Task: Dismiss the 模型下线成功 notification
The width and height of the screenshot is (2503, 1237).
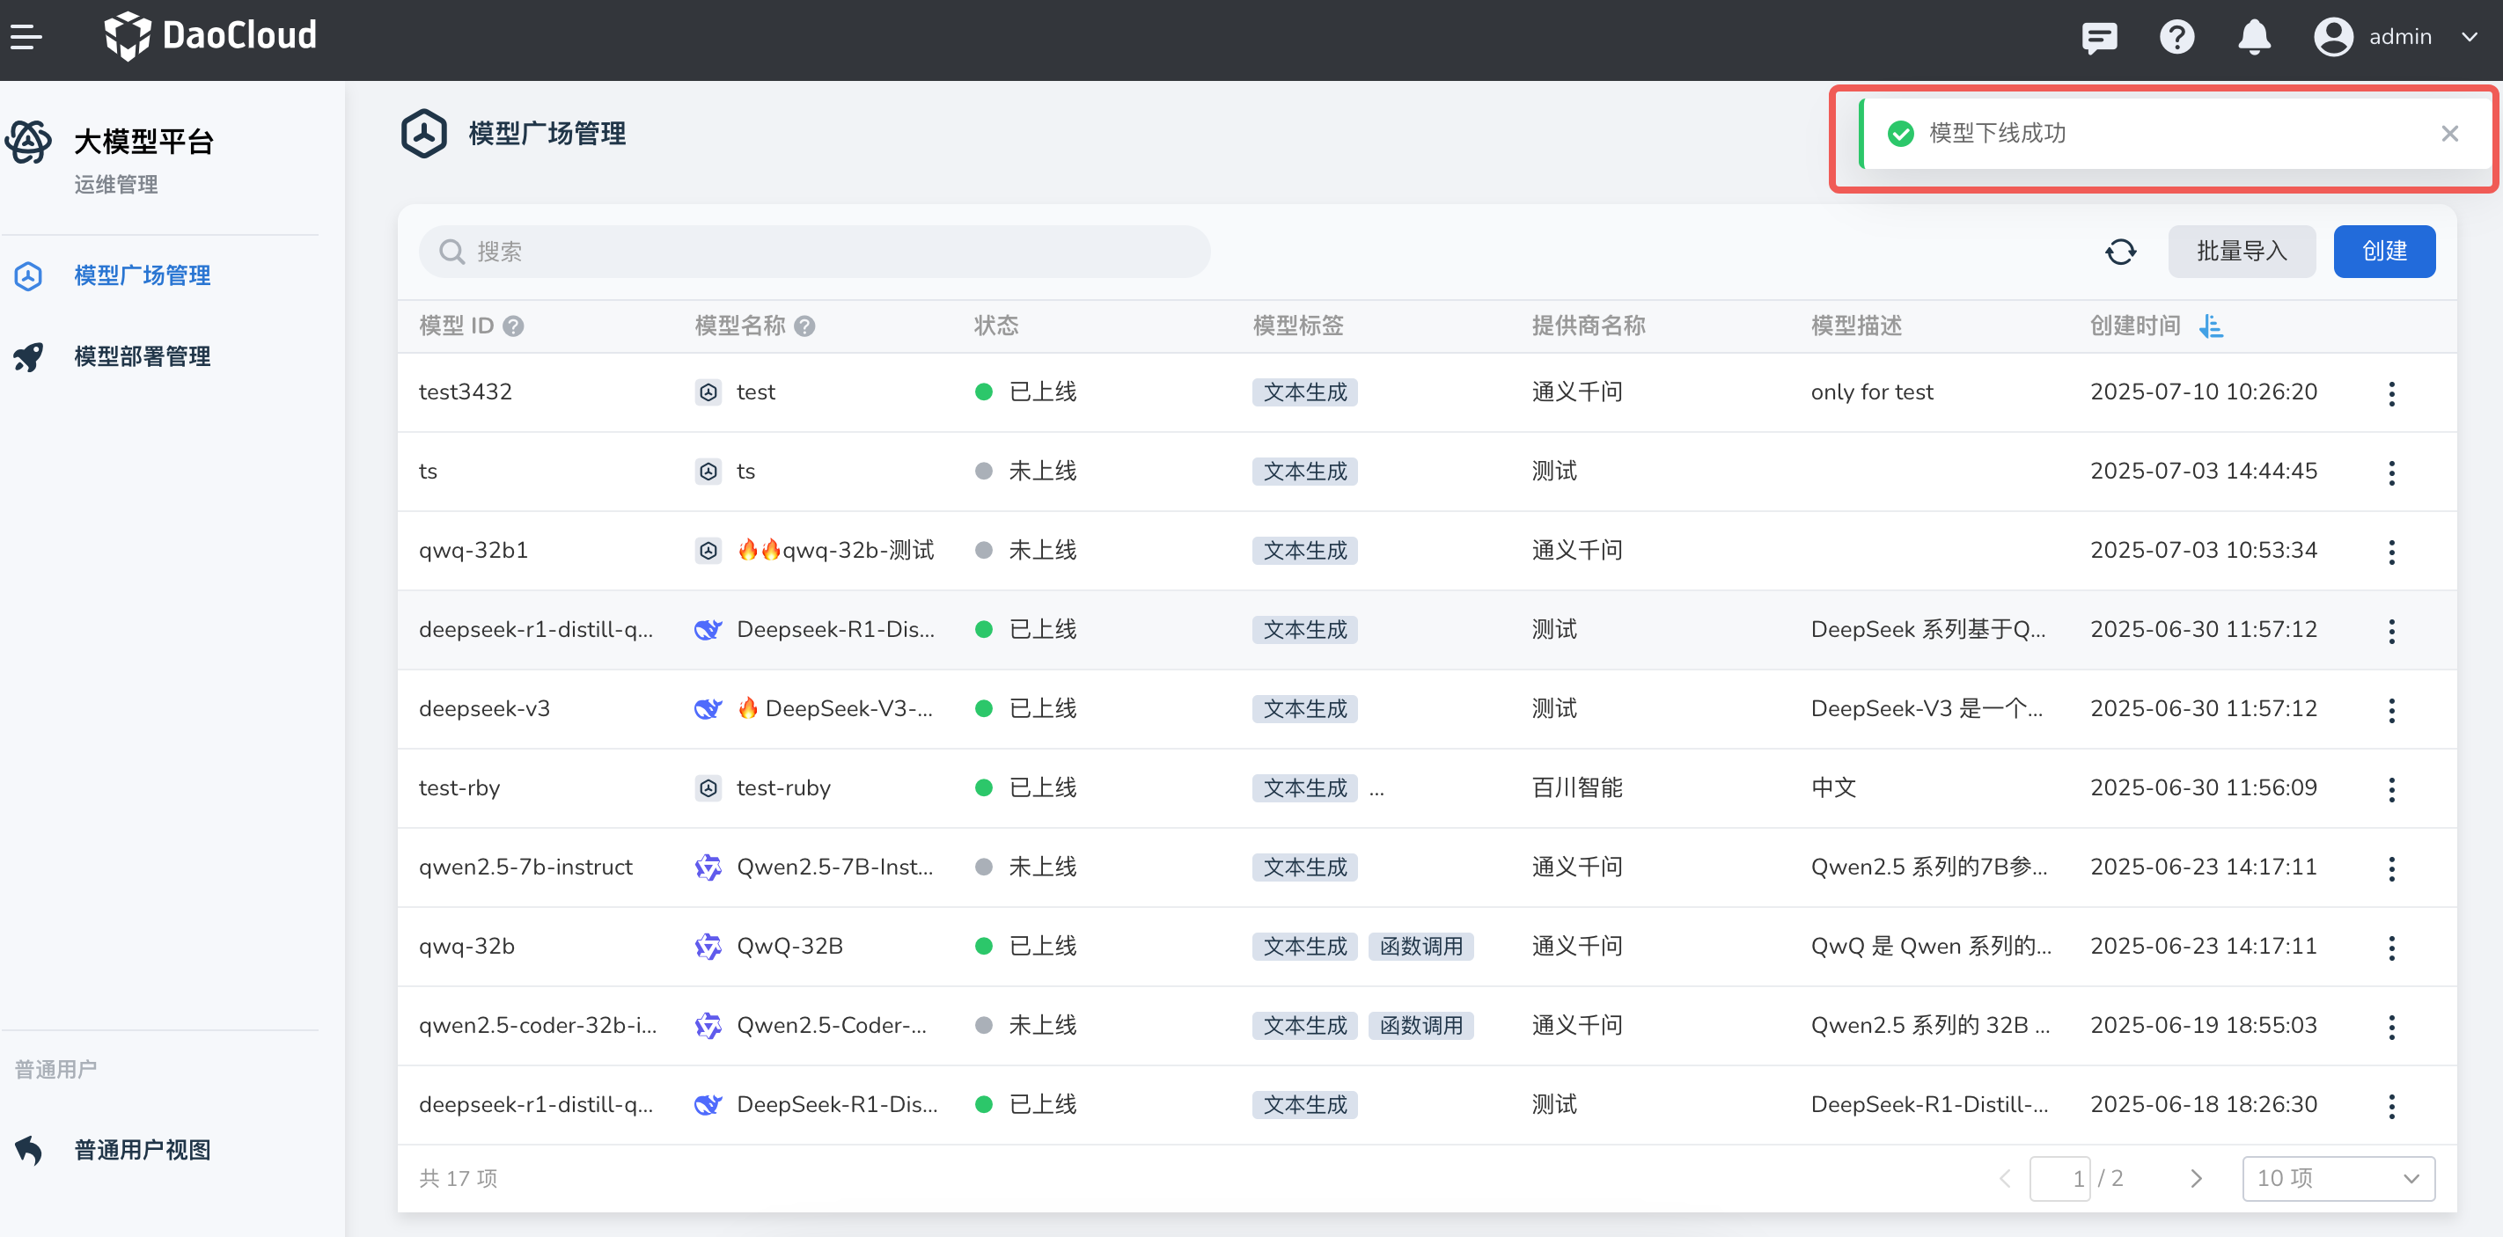Action: (2449, 134)
